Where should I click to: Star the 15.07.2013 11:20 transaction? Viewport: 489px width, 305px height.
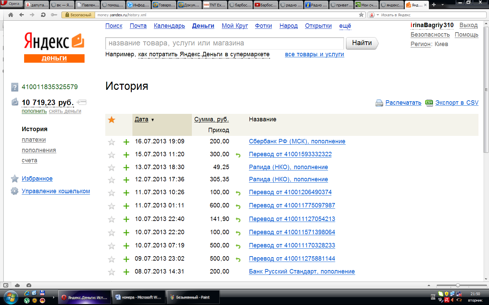click(111, 155)
